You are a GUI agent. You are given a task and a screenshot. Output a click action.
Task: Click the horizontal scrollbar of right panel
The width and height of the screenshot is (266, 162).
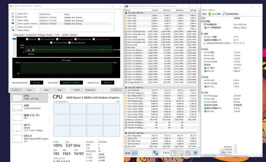(x=232, y=155)
